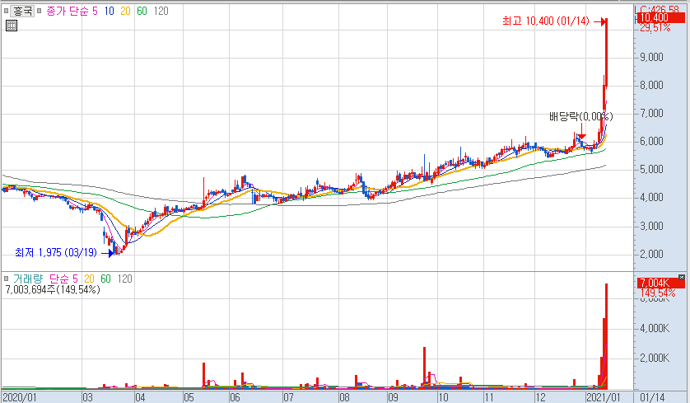This screenshot has height=403, width=690.
Task: Select the gray 120 label in price legend
Action: tap(161, 11)
